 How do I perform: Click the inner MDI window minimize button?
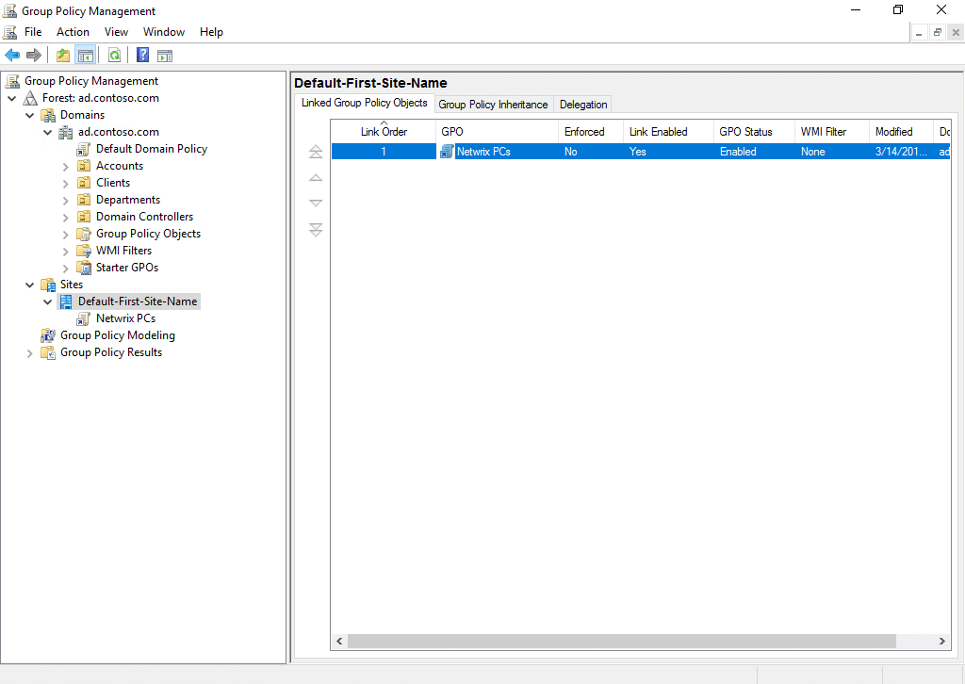919,33
